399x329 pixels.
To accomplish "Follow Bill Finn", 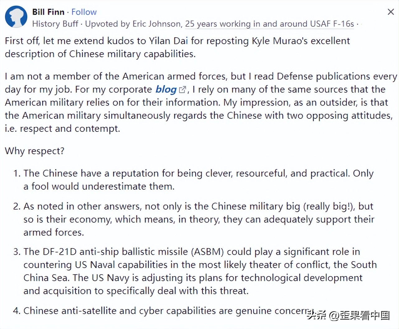I will (x=84, y=12).
